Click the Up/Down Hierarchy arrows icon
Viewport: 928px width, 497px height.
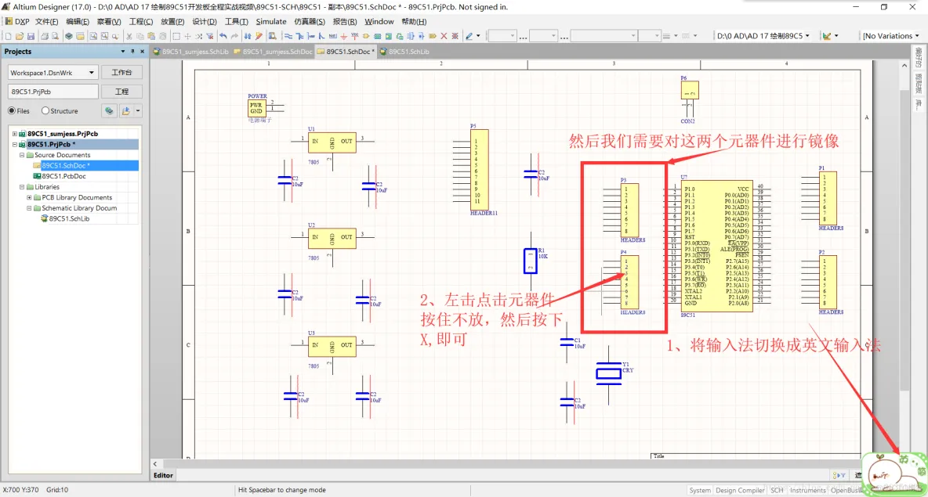[x=248, y=36]
